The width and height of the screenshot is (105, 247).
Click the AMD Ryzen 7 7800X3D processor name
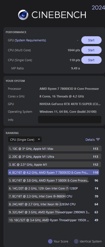(69, 89)
